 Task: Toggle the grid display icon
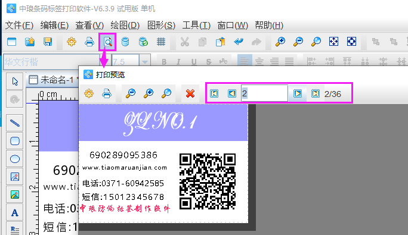tap(161, 42)
